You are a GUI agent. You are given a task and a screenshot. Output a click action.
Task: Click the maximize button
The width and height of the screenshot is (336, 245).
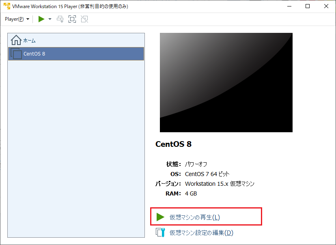pos(307,6)
